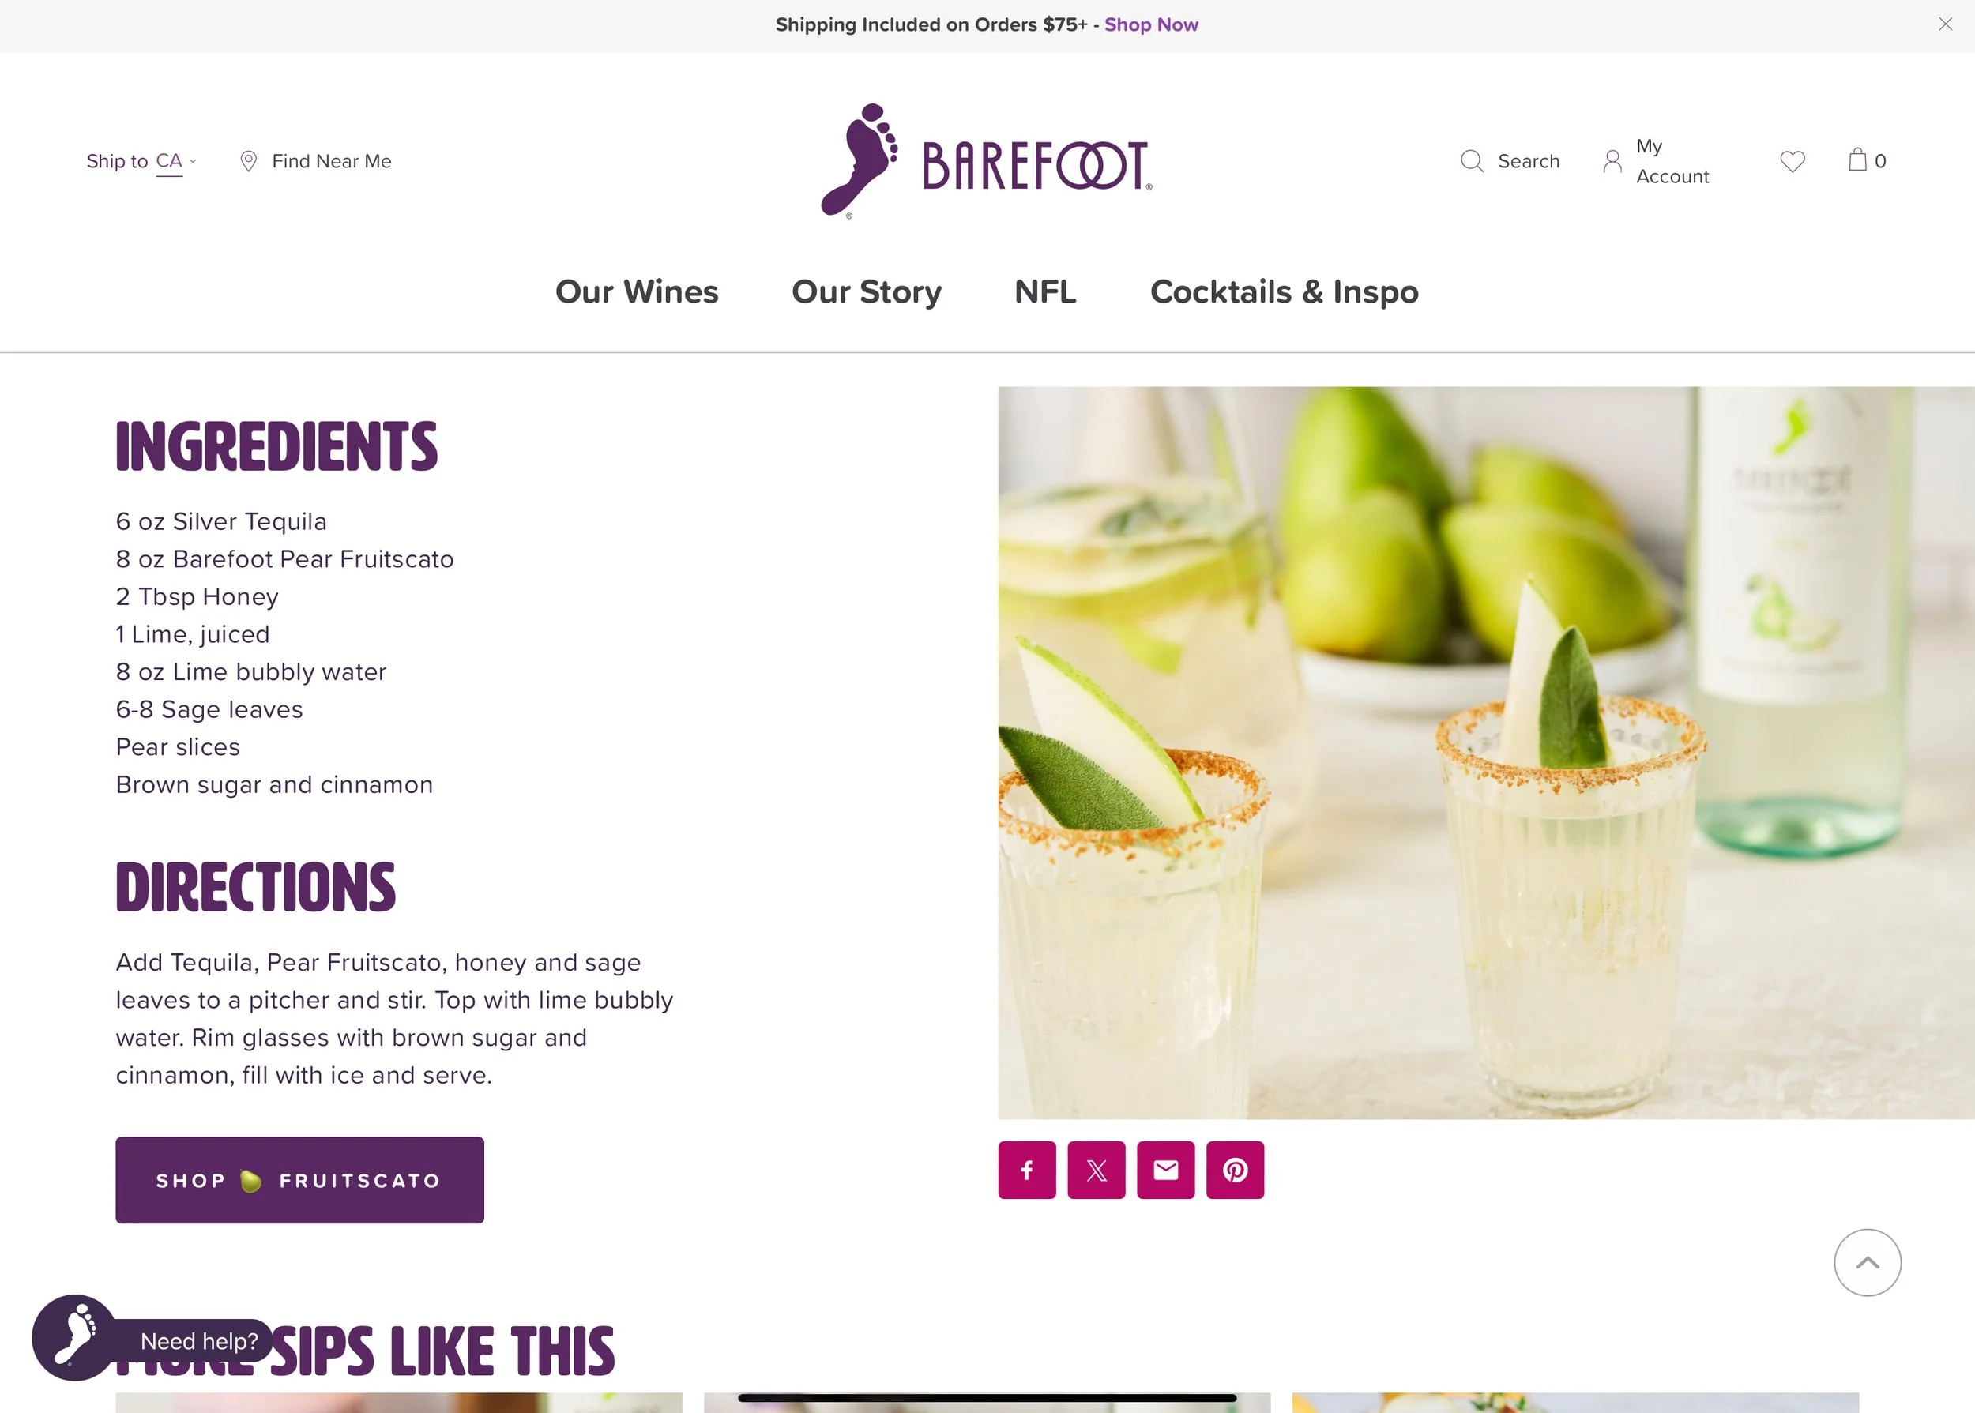Go to the NFL menu item
Viewport: 1975px width, 1413px height.
click(x=1046, y=291)
